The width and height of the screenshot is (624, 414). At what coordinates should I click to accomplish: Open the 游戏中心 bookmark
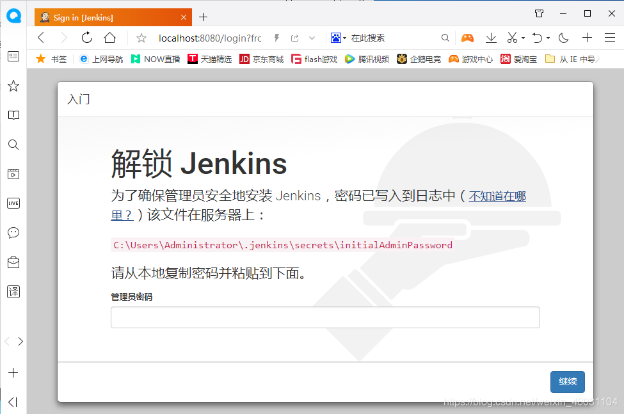(471, 60)
